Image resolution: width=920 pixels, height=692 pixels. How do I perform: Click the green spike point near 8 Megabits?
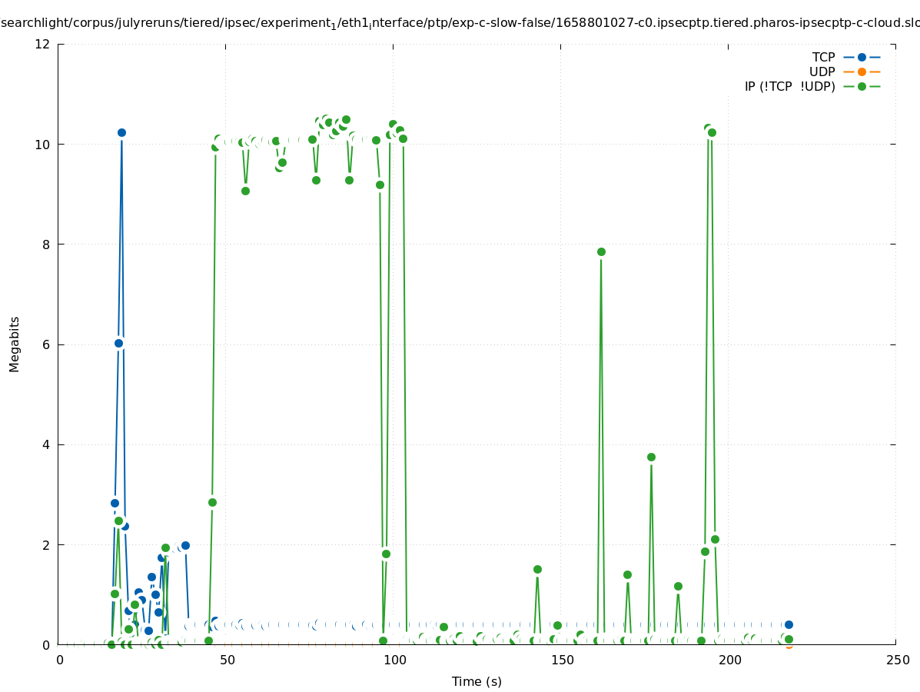point(601,251)
